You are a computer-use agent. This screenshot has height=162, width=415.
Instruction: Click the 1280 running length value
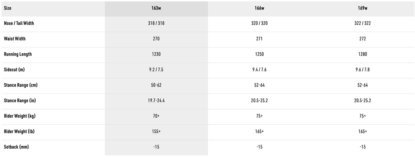pyautogui.click(x=362, y=54)
